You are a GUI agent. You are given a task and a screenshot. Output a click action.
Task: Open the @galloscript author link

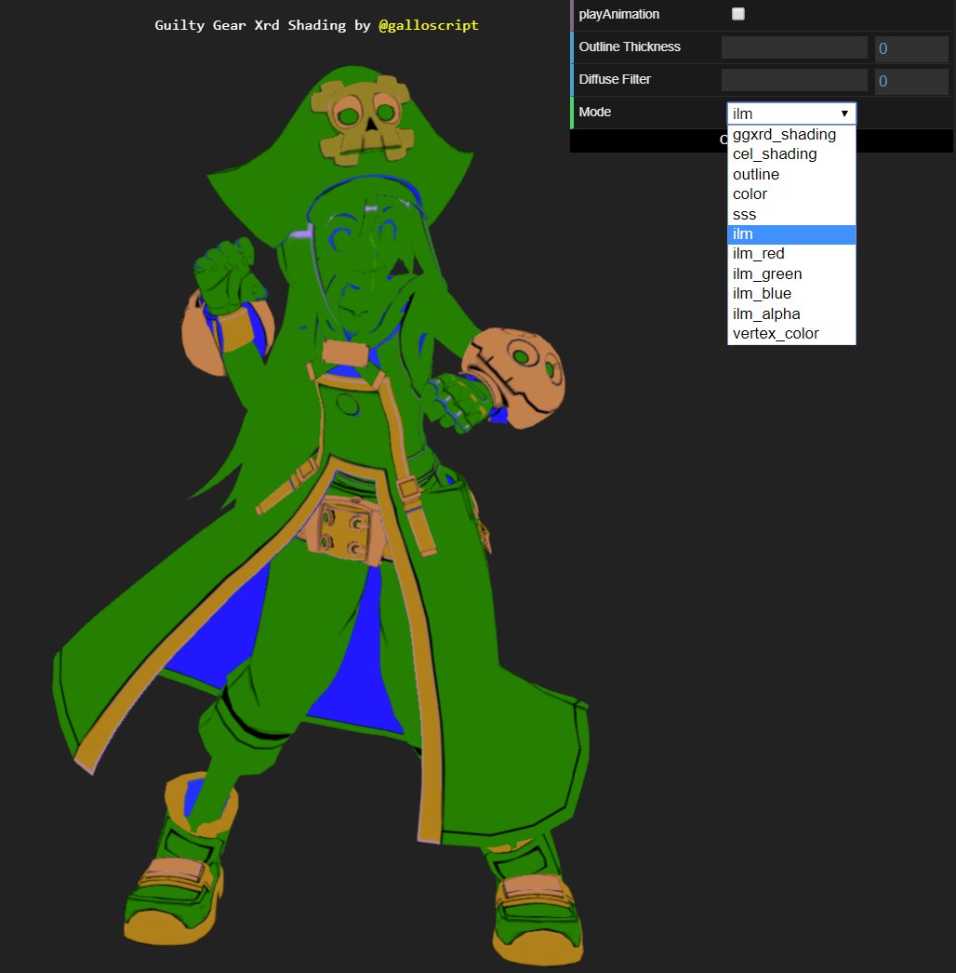(x=428, y=25)
